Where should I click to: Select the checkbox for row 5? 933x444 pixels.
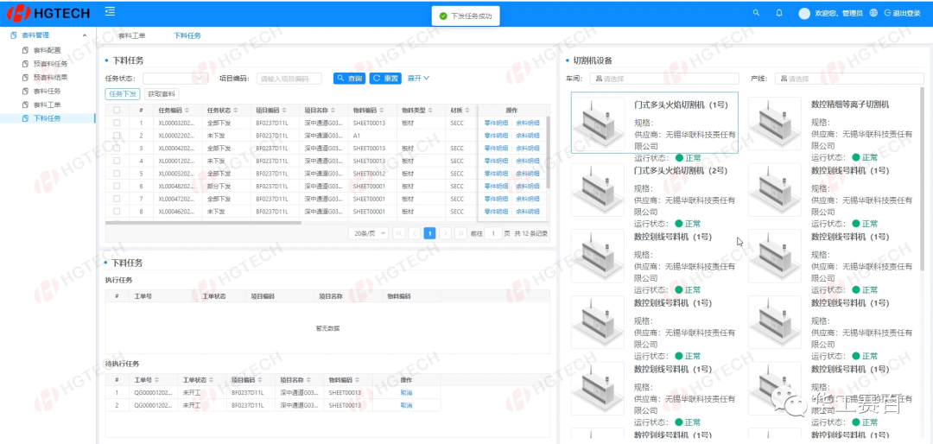pyautogui.click(x=117, y=174)
